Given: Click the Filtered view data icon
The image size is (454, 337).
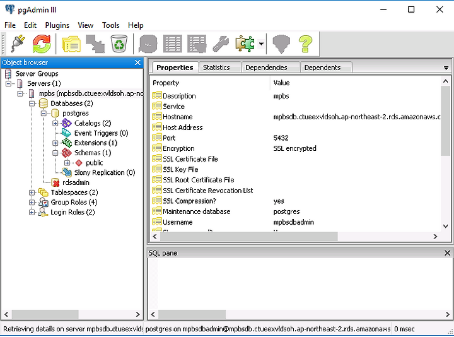Looking at the screenshot, I should click(197, 44).
